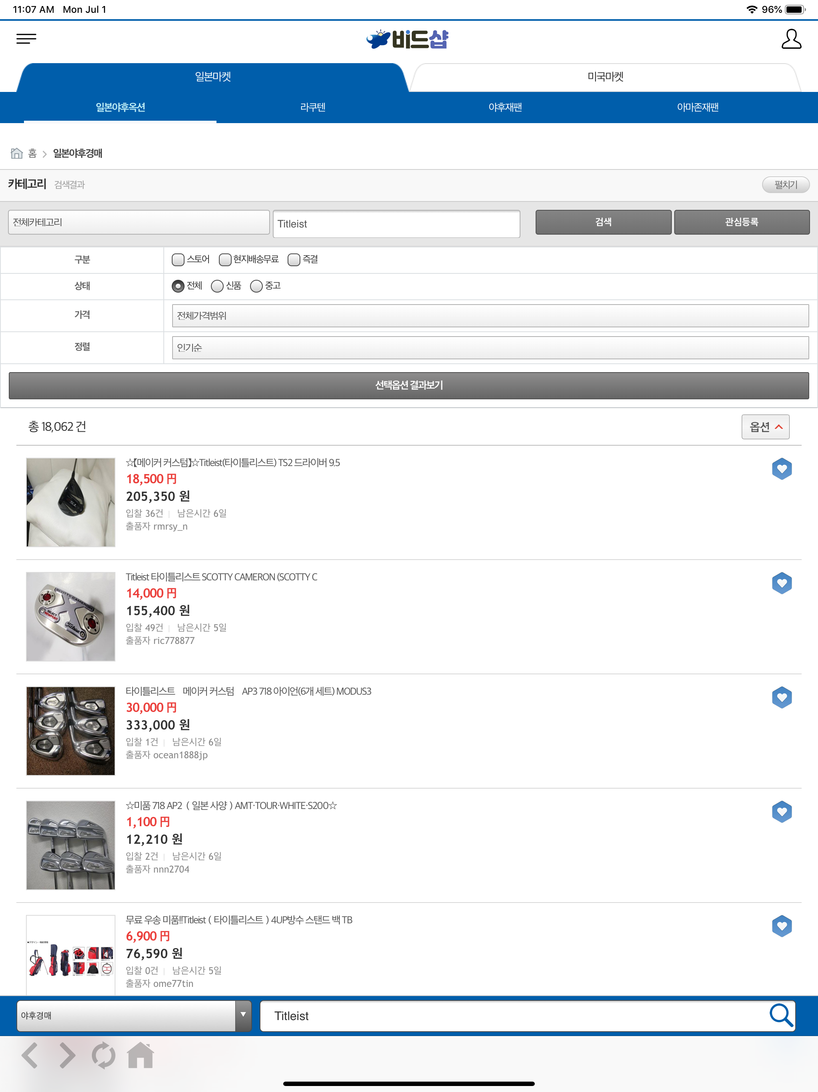Open the user account profile icon
This screenshot has height=1092, width=818.
coord(791,39)
